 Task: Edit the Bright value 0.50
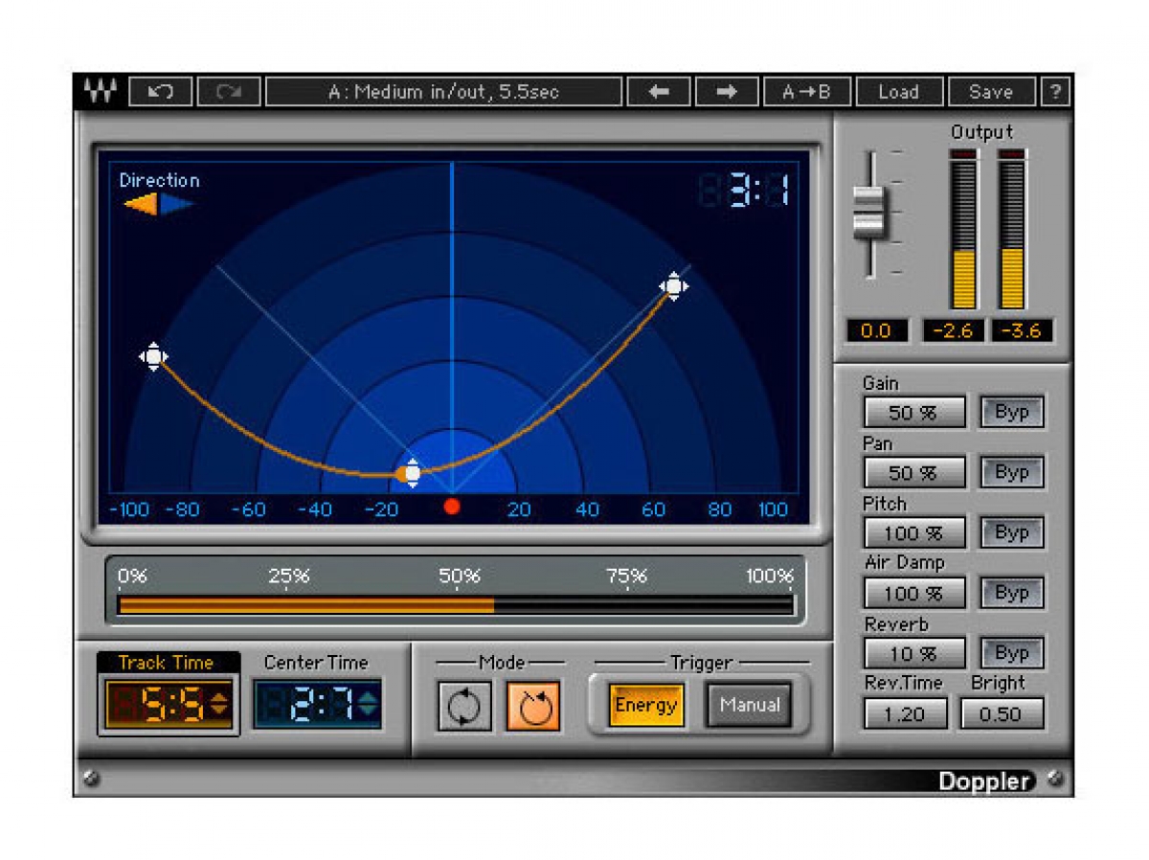tap(1002, 714)
